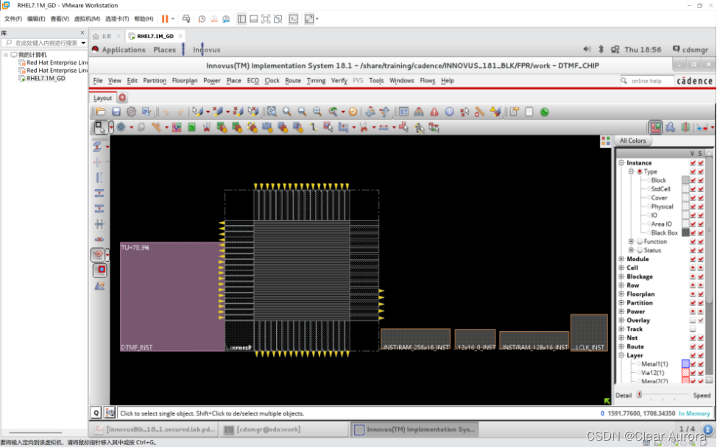Click speaker volume icon in top bar
Image resolution: width=717 pixels, height=448 pixels.
(587, 49)
